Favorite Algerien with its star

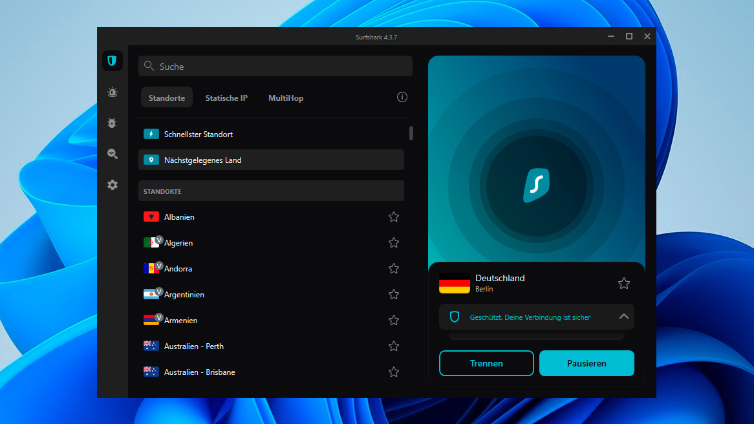pyautogui.click(x=394, y=243)
